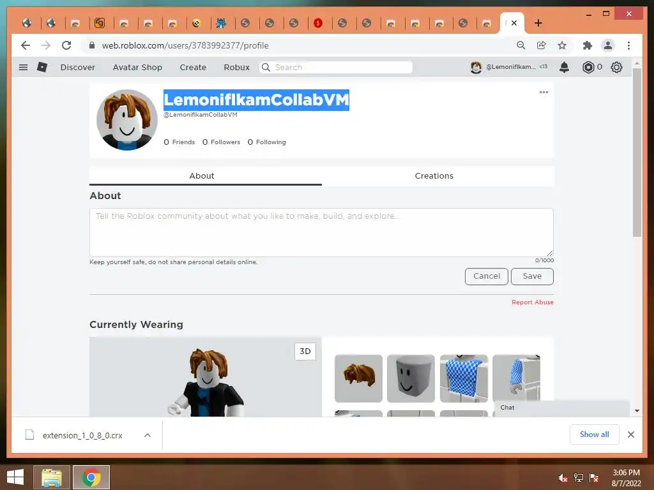Share this page via share icon
Viewport: 654px width, 490px height.
click(x=542, y=45)
